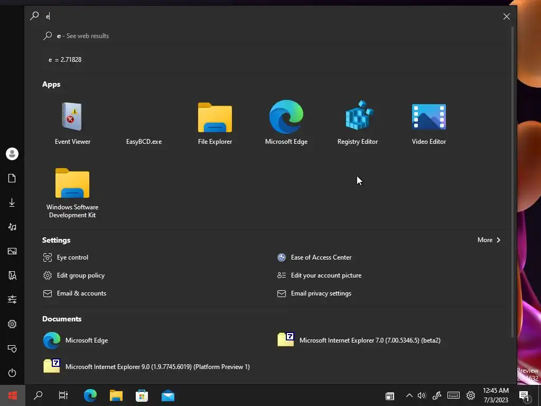This screenshot has width=541, height=406.
Task: Open Task View on taskbar
Action: click(63, 395)
